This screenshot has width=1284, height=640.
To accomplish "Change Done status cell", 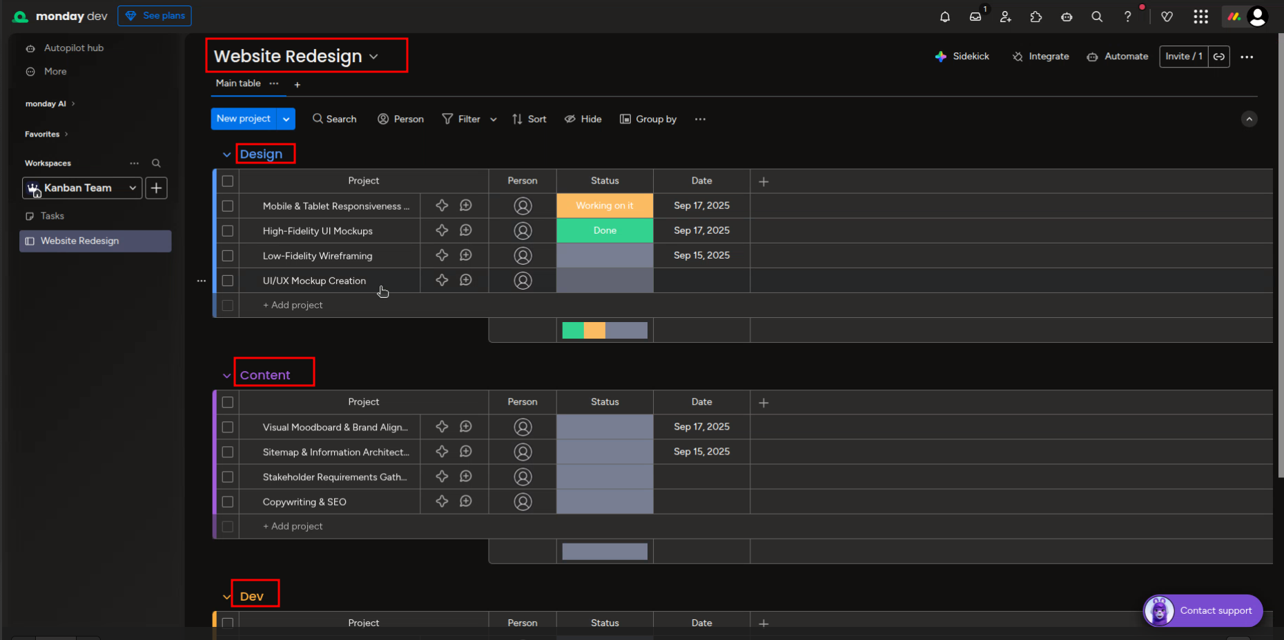I will point(605,230).
